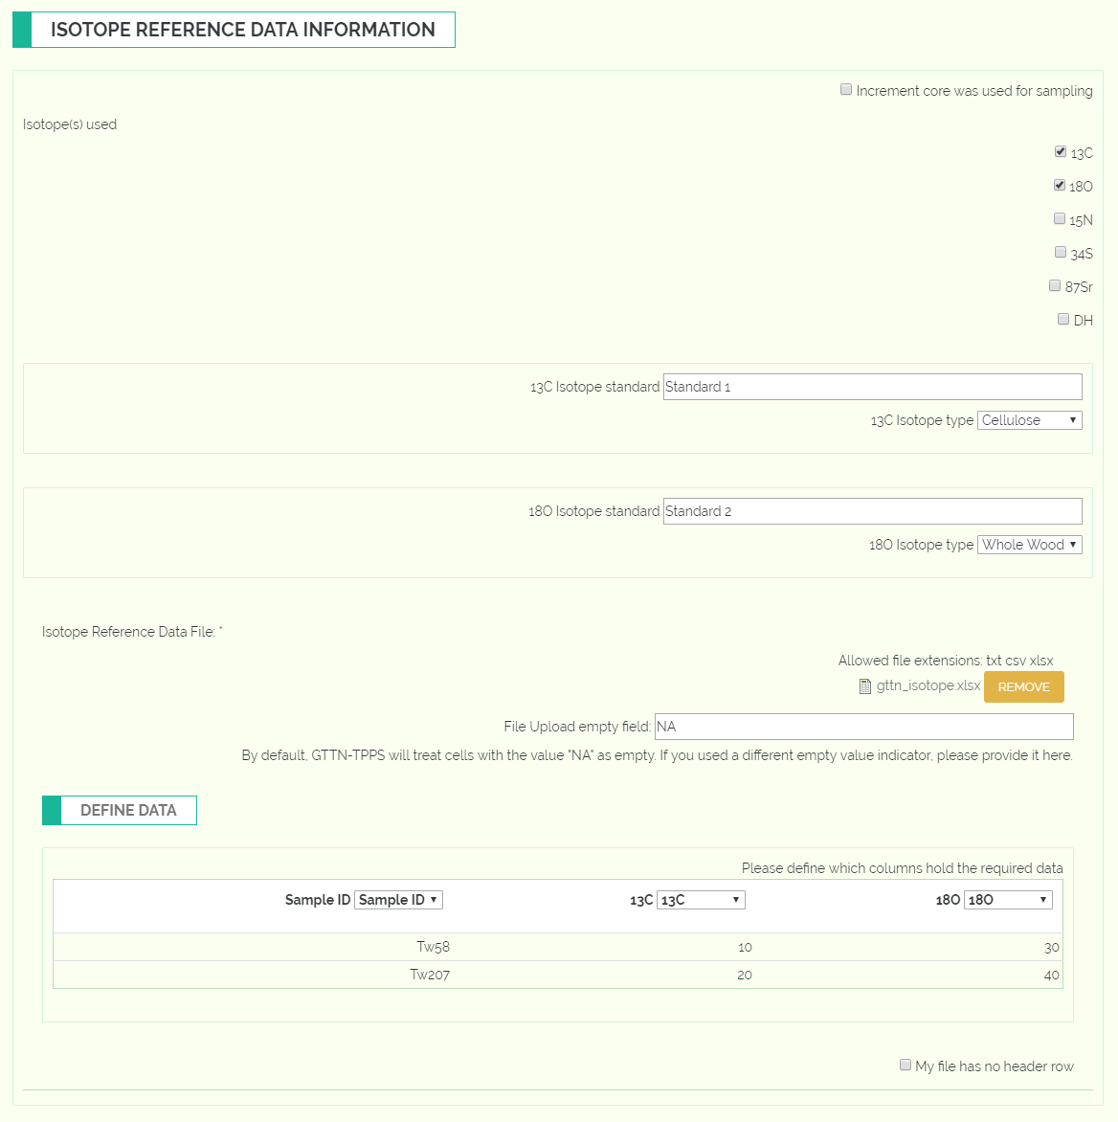The height and width of the screenshot is (1122, 1118).
Task: Tick My file has no header row
Action: pyautogui.click(x=906, y=1065)
